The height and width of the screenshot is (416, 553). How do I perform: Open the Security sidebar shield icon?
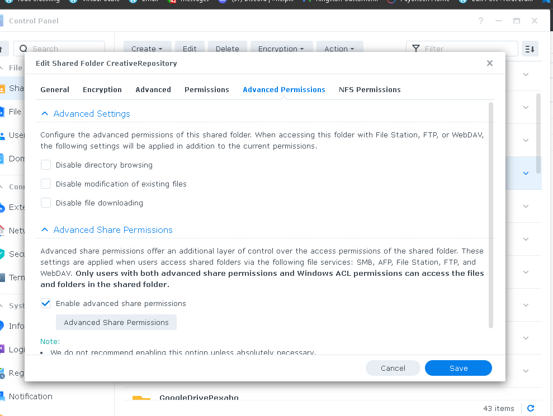[x=2, y=254]
